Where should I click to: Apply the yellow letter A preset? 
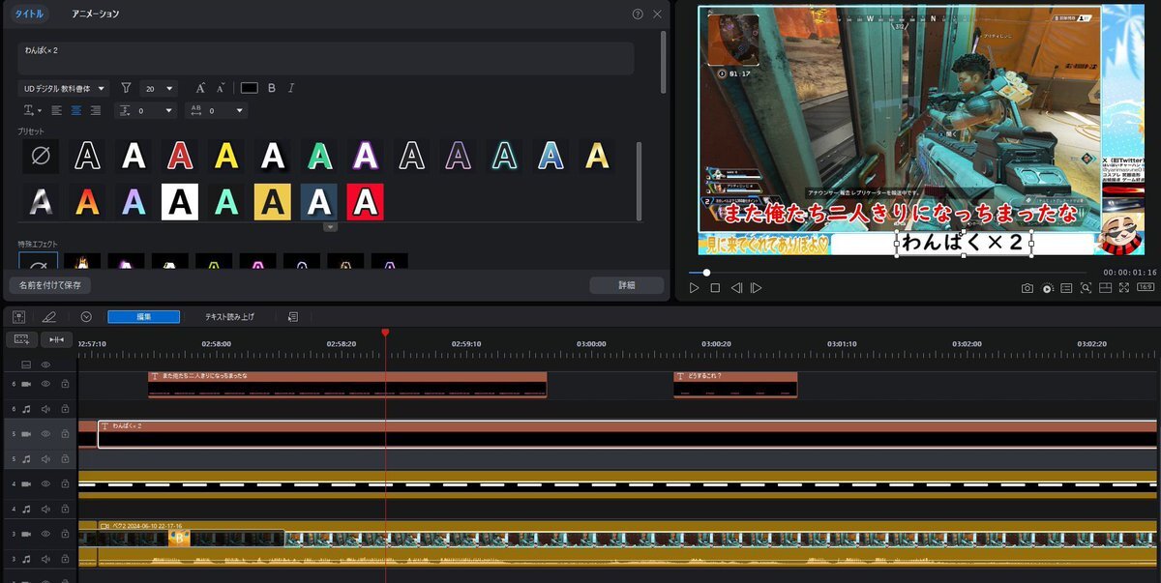[226, 156]
